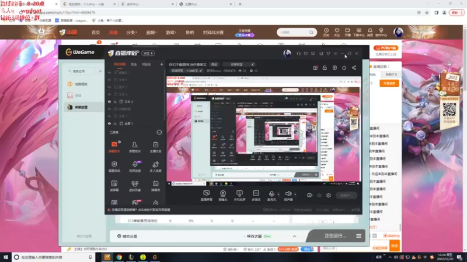Select 英雄联盟 in WeGame sidebar
The height and width of the screenshot is (262, 467).
click(x=83, y=107)
